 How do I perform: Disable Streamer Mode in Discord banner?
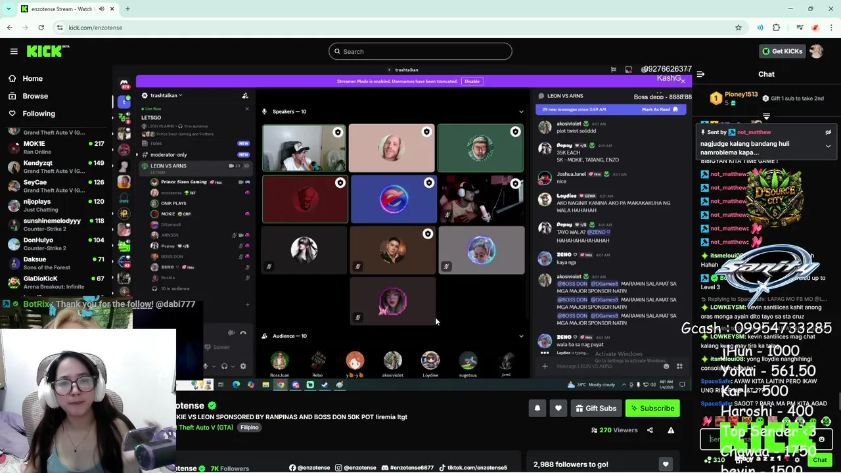[472, 81]
